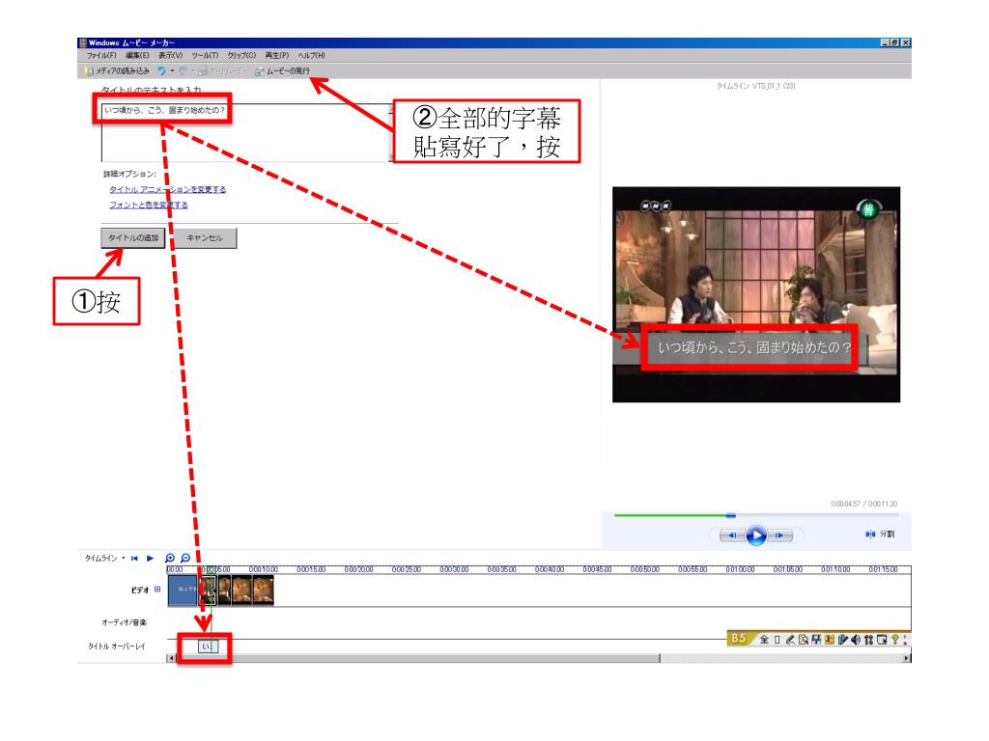The width and height of the screenshot is (989, 741).
Task: Click the timeline ruler at 0:00:30.00
Action: tap(454, 569)
